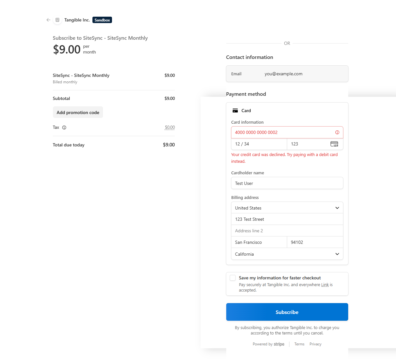Image resolution: width=396 pixels, height=363 pixels.
Task: Click the card number error icon
Action: pos(337,132)
